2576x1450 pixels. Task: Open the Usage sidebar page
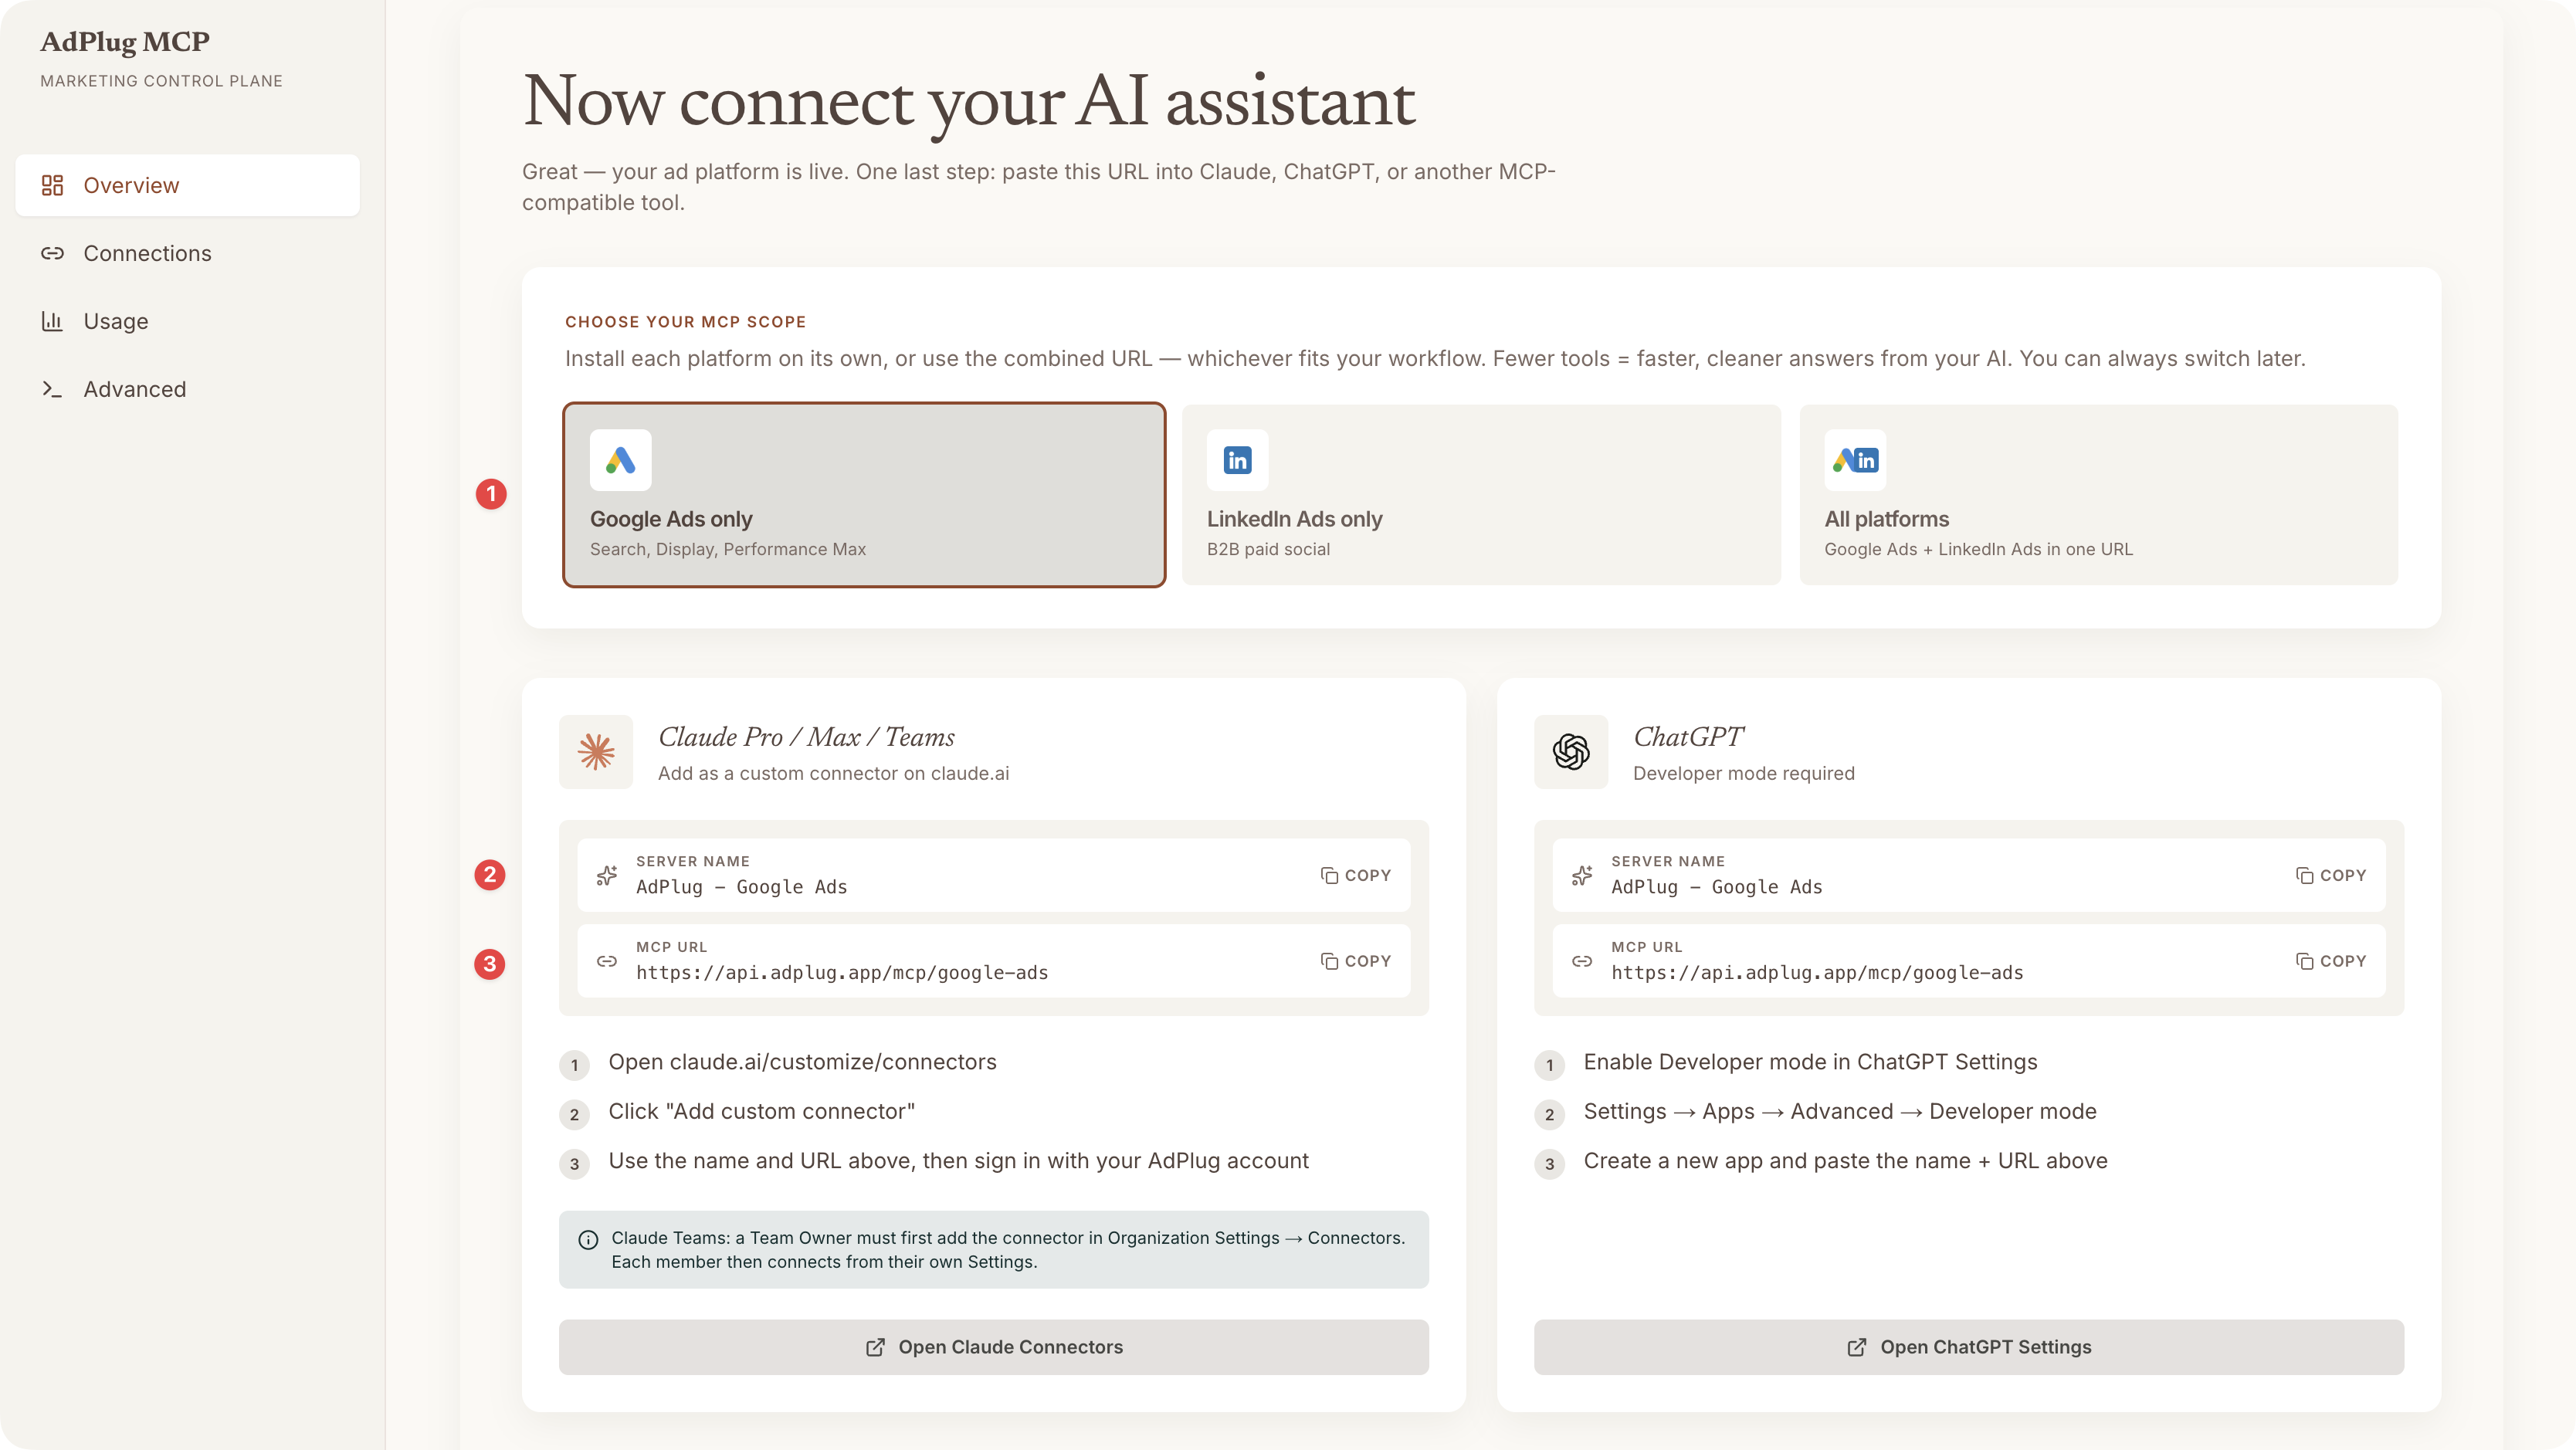click(187, 321)
